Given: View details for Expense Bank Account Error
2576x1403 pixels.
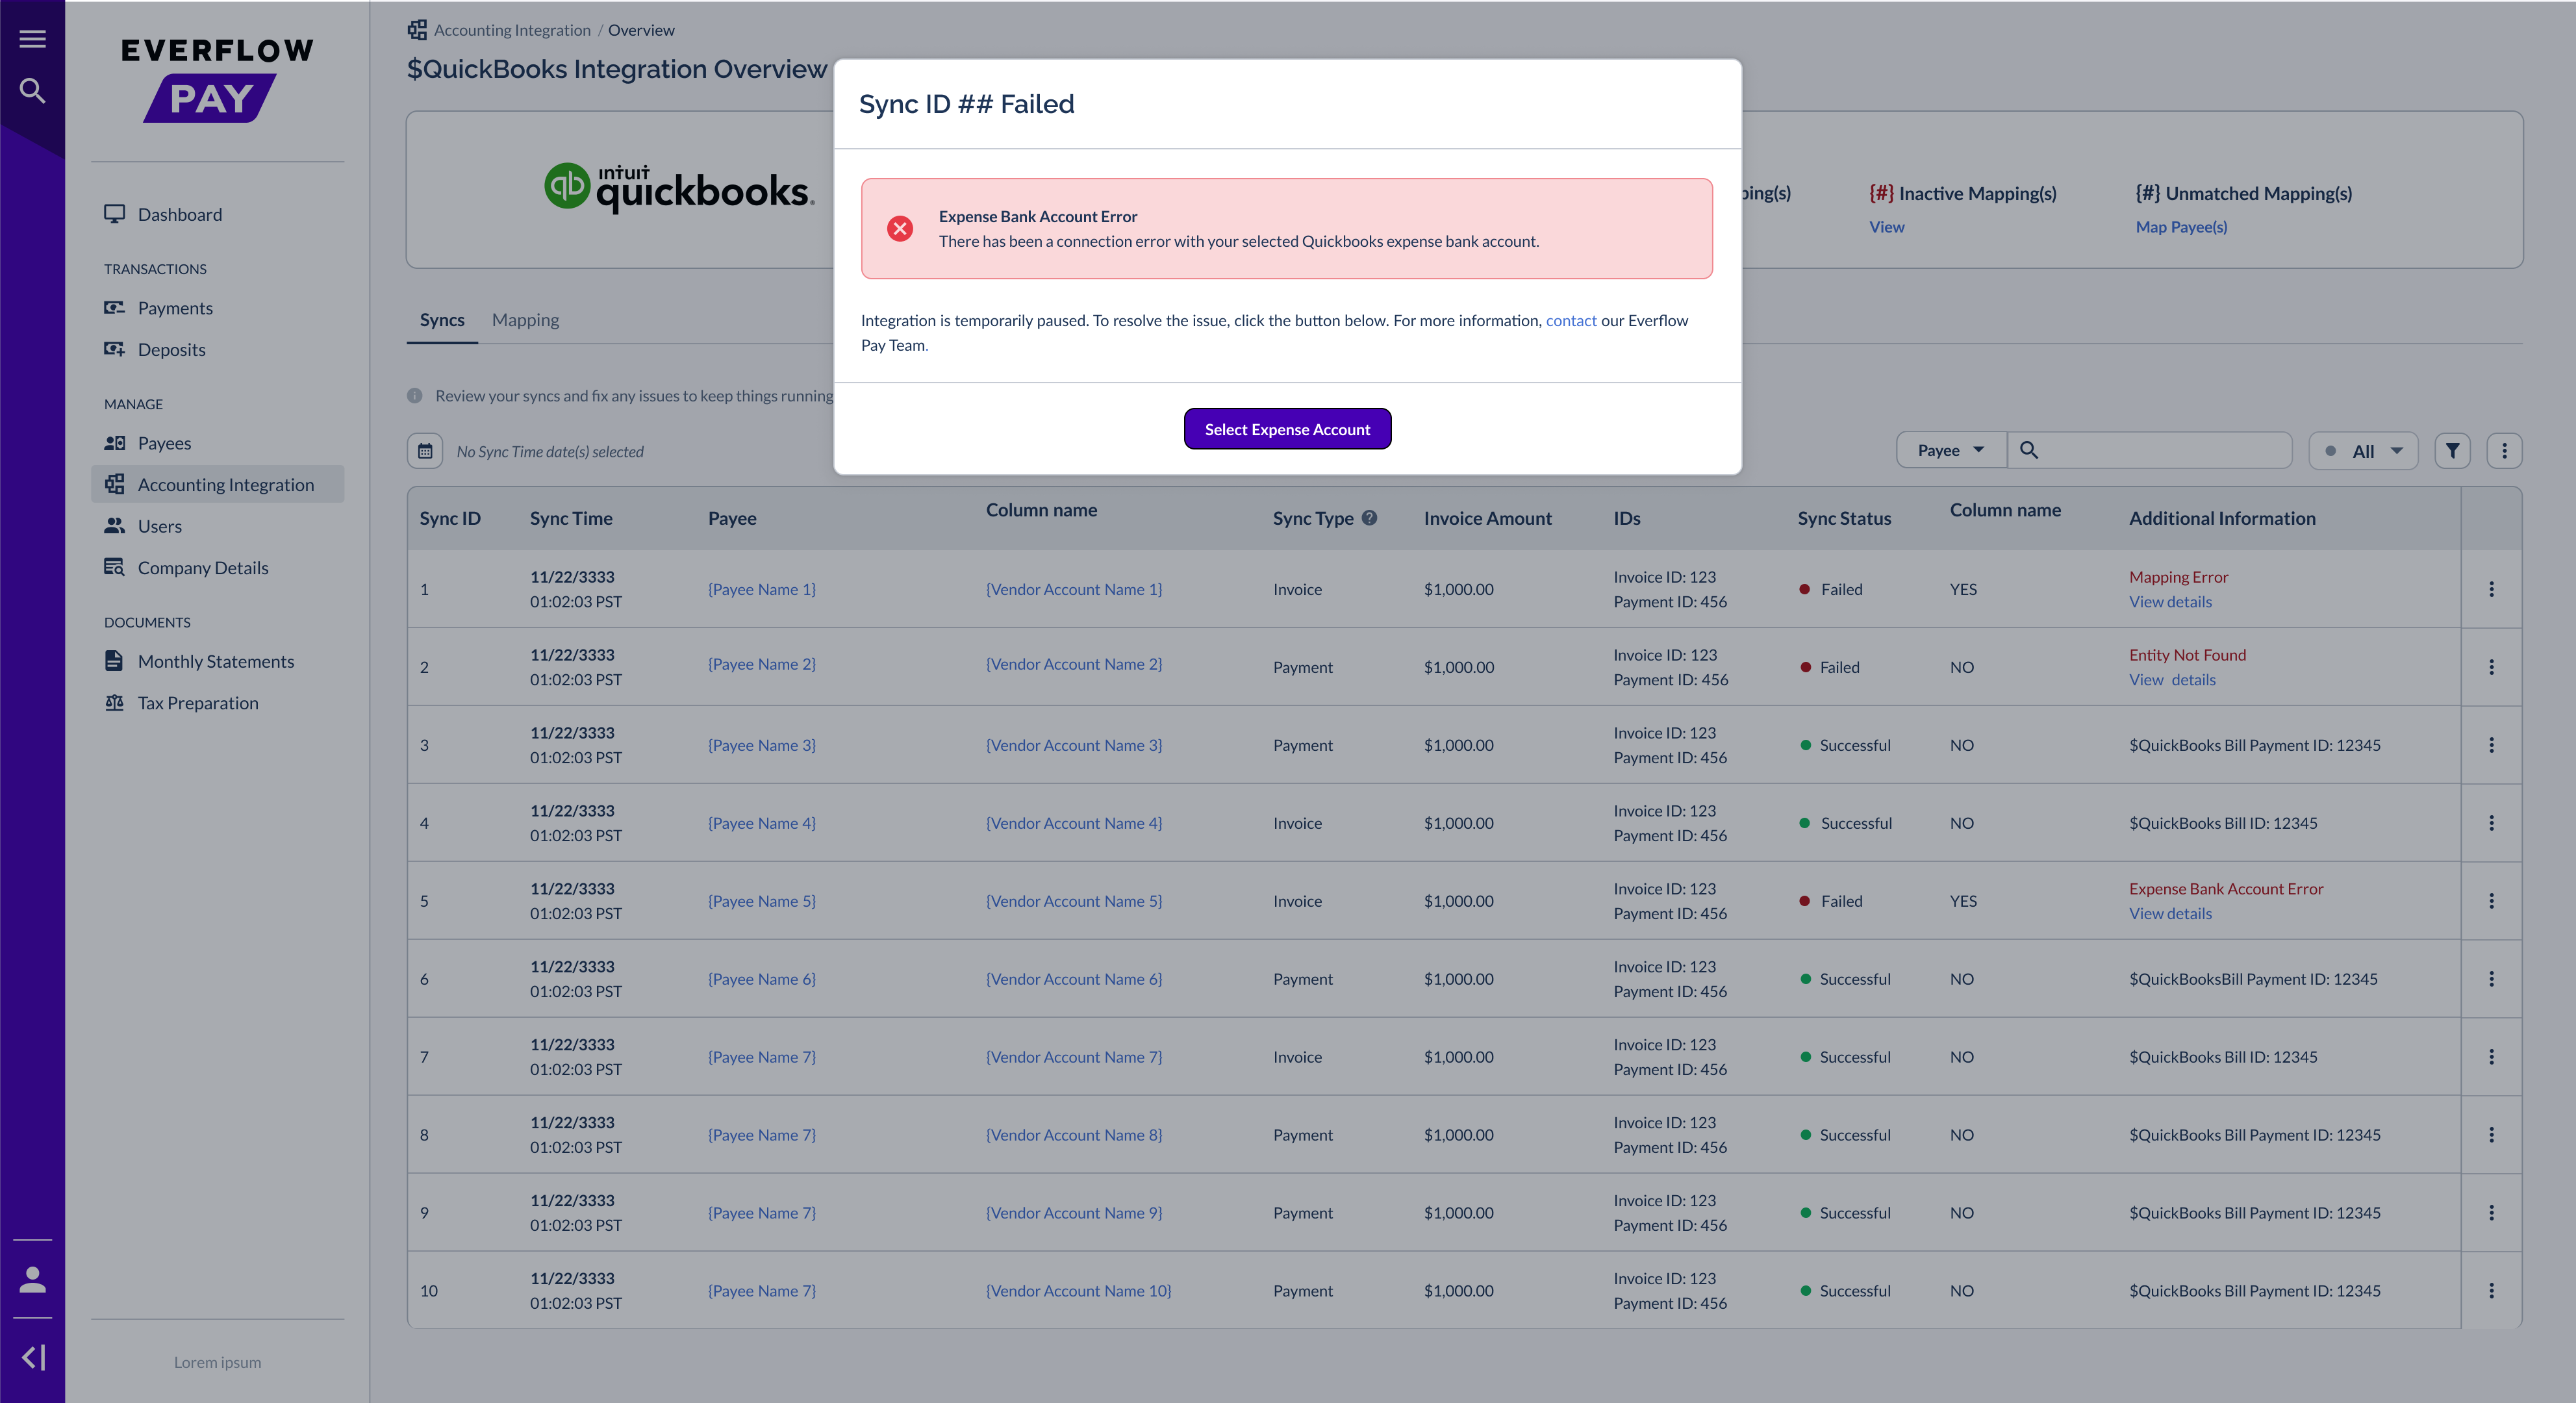Looking at the screenshot, I should point(2170,914).
